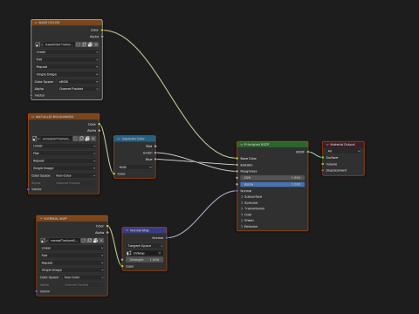
Task: Open Non-Color dropdown in METALLIC ROUGHNESS node
Action: click(x=75, y=175)
